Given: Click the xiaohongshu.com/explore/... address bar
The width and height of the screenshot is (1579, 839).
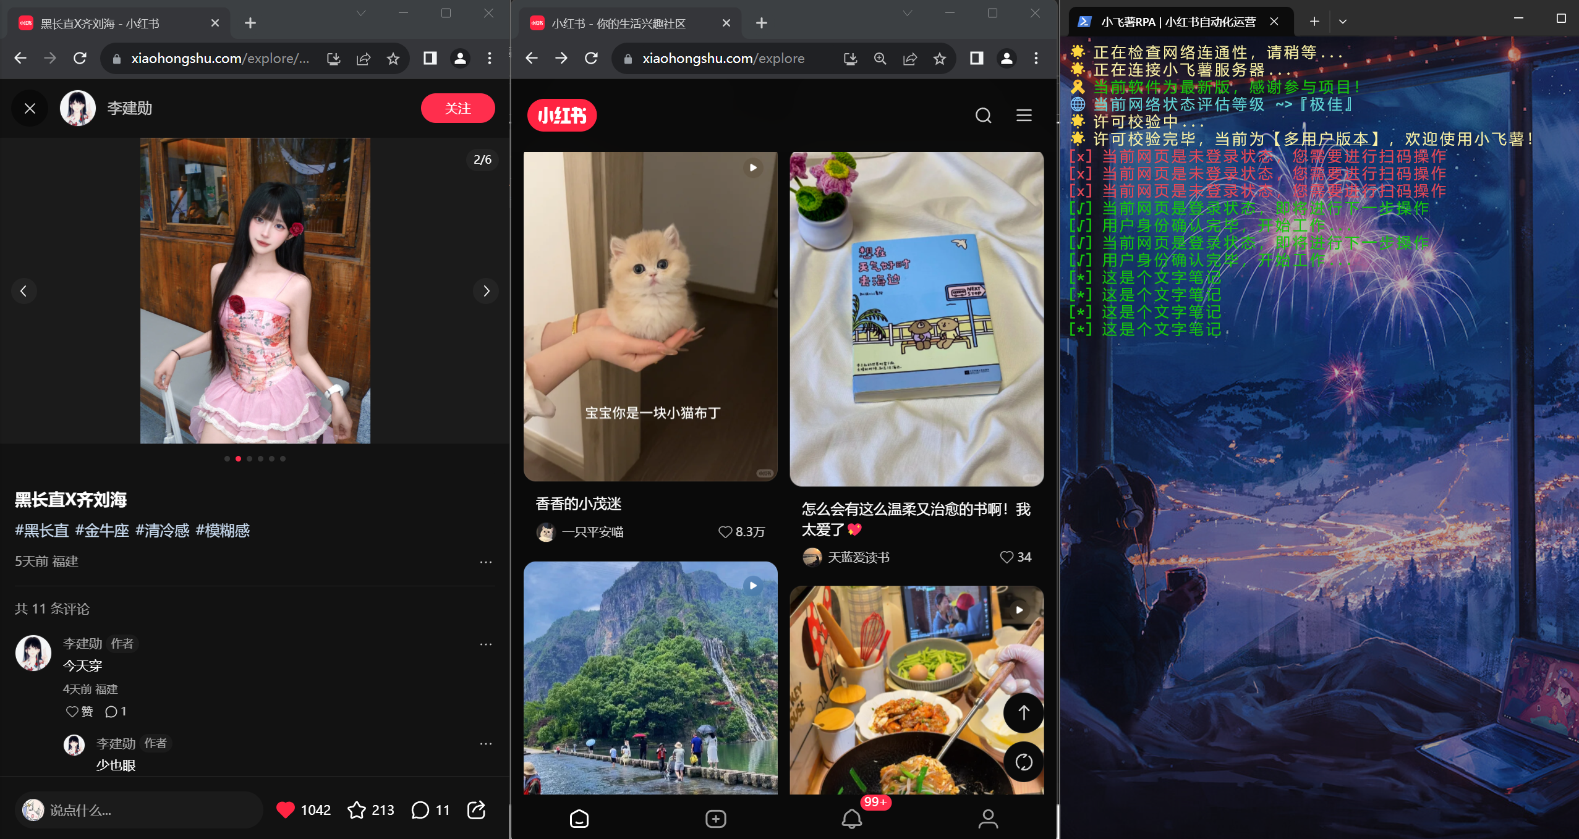Looking at the screenshot, I should pyautogui.click(x=219, y=58).
